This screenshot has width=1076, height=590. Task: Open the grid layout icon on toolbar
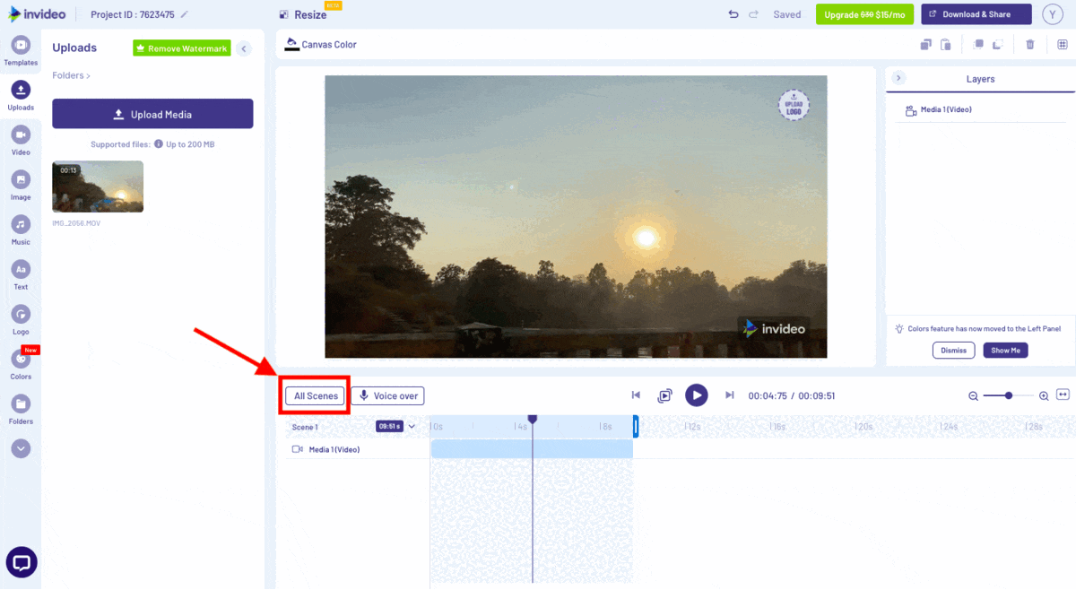[x=1063, y=43]
